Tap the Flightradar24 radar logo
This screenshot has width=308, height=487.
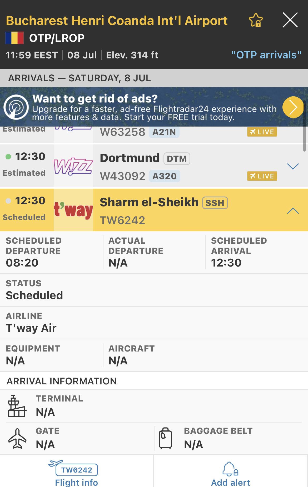(x=16, y=107)
